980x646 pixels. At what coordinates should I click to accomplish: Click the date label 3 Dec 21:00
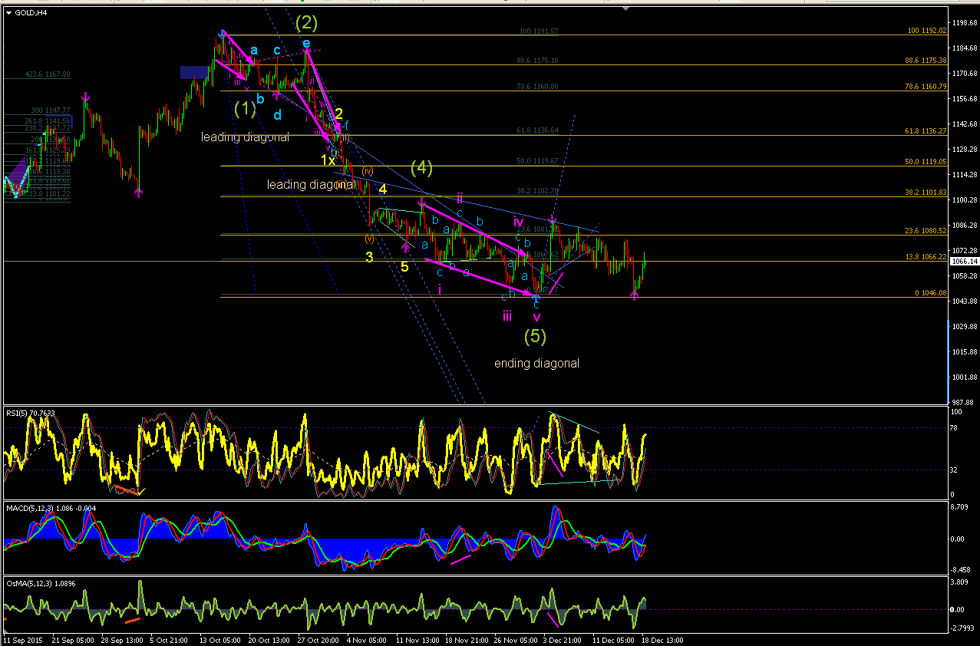click(563, 639)
